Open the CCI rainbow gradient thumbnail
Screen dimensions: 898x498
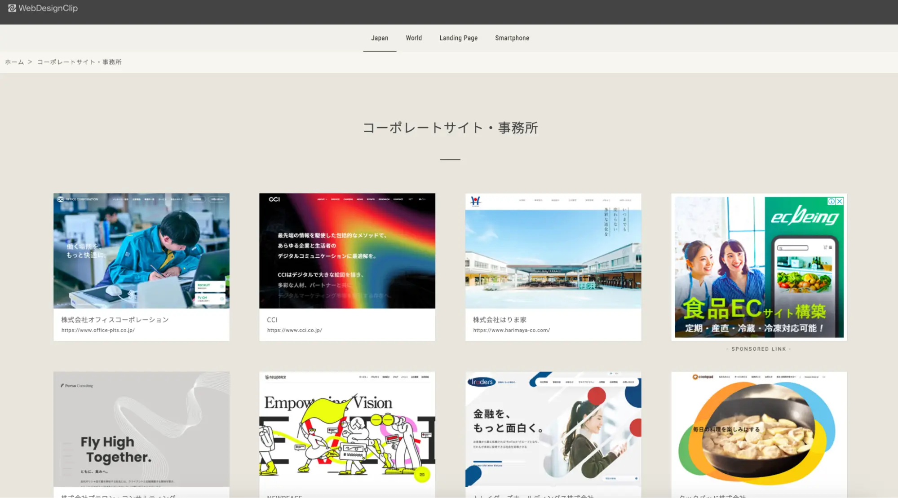pos(347,251)
